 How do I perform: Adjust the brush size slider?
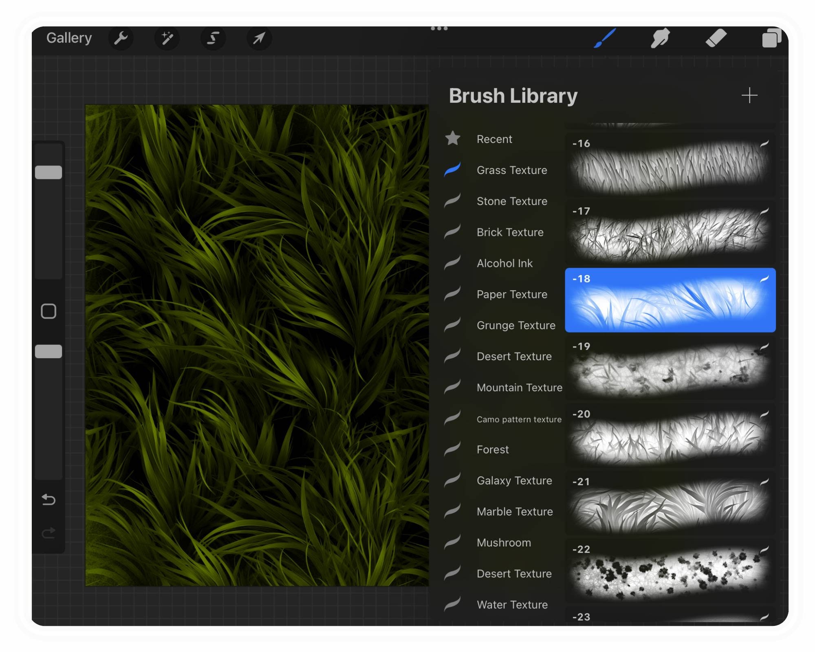click(49, 173)
